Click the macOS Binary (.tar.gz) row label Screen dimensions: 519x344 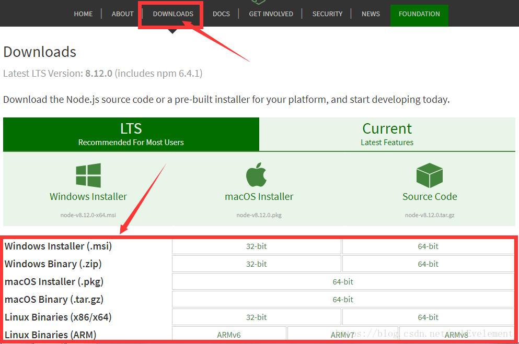[x=54, y=300]
